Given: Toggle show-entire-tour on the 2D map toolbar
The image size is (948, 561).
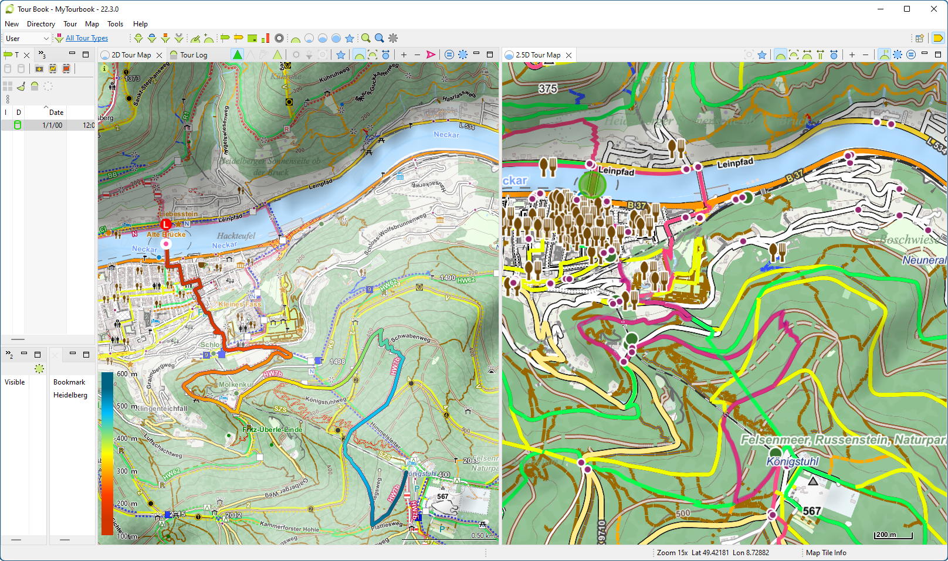Looking at the screenshot, I should click(x=373, y=55).
